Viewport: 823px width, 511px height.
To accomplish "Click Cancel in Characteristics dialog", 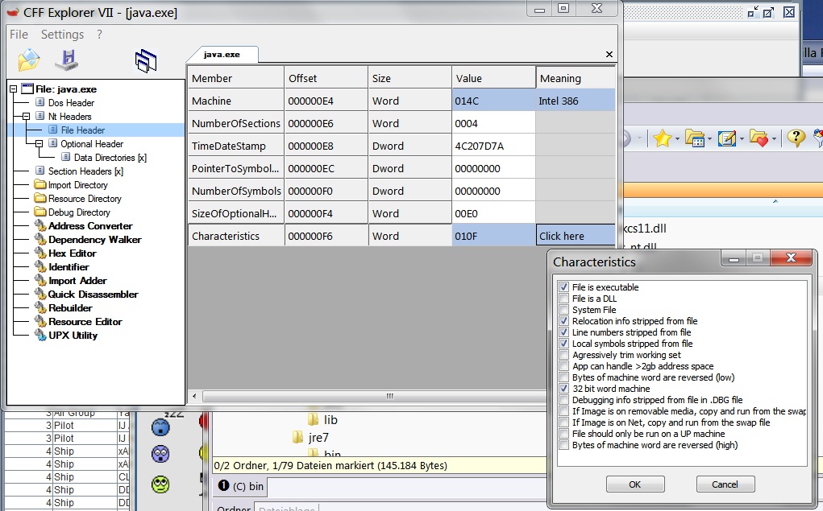I will coord(725,484).
